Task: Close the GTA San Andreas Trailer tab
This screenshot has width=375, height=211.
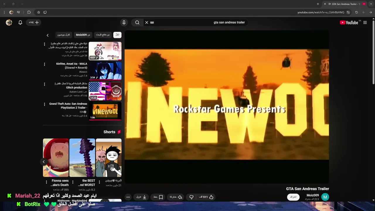Action: [325, 4]
